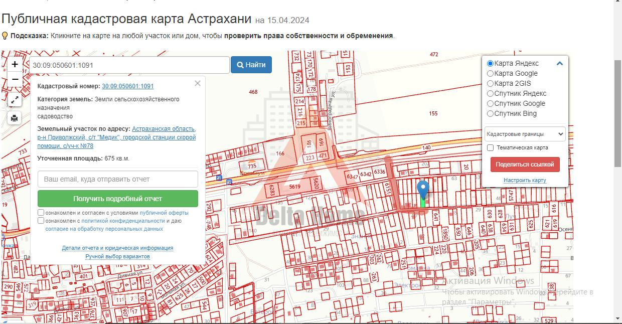
Task: Click Получить подробный отчет button
Action: (x=118, y=199)
